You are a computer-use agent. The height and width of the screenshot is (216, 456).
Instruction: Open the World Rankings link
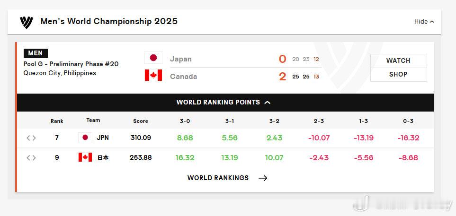point(218,178)
